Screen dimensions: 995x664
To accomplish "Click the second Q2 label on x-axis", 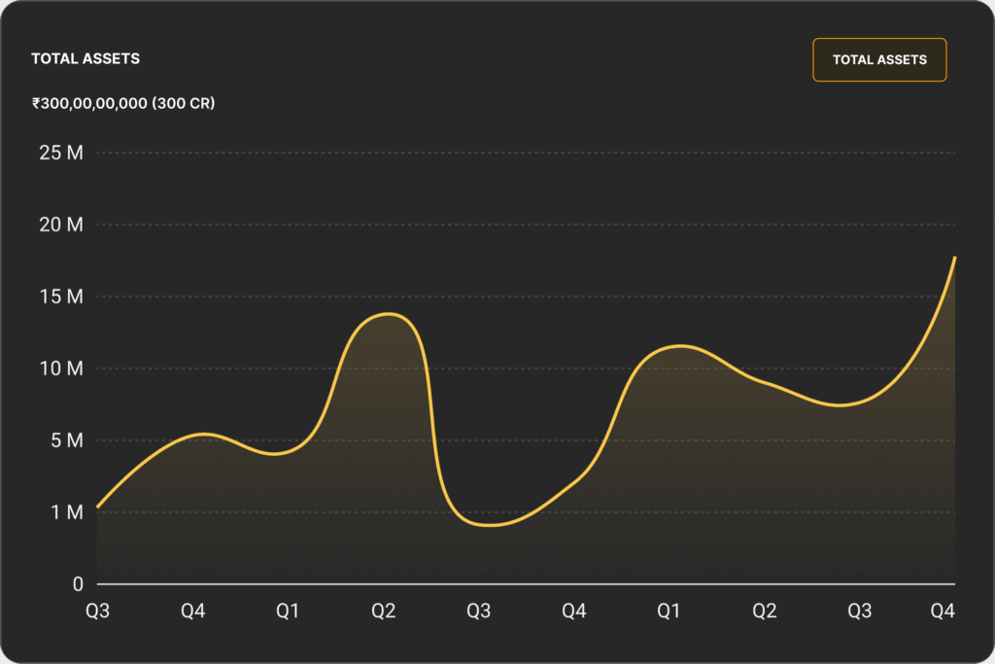I will point(765,612).
